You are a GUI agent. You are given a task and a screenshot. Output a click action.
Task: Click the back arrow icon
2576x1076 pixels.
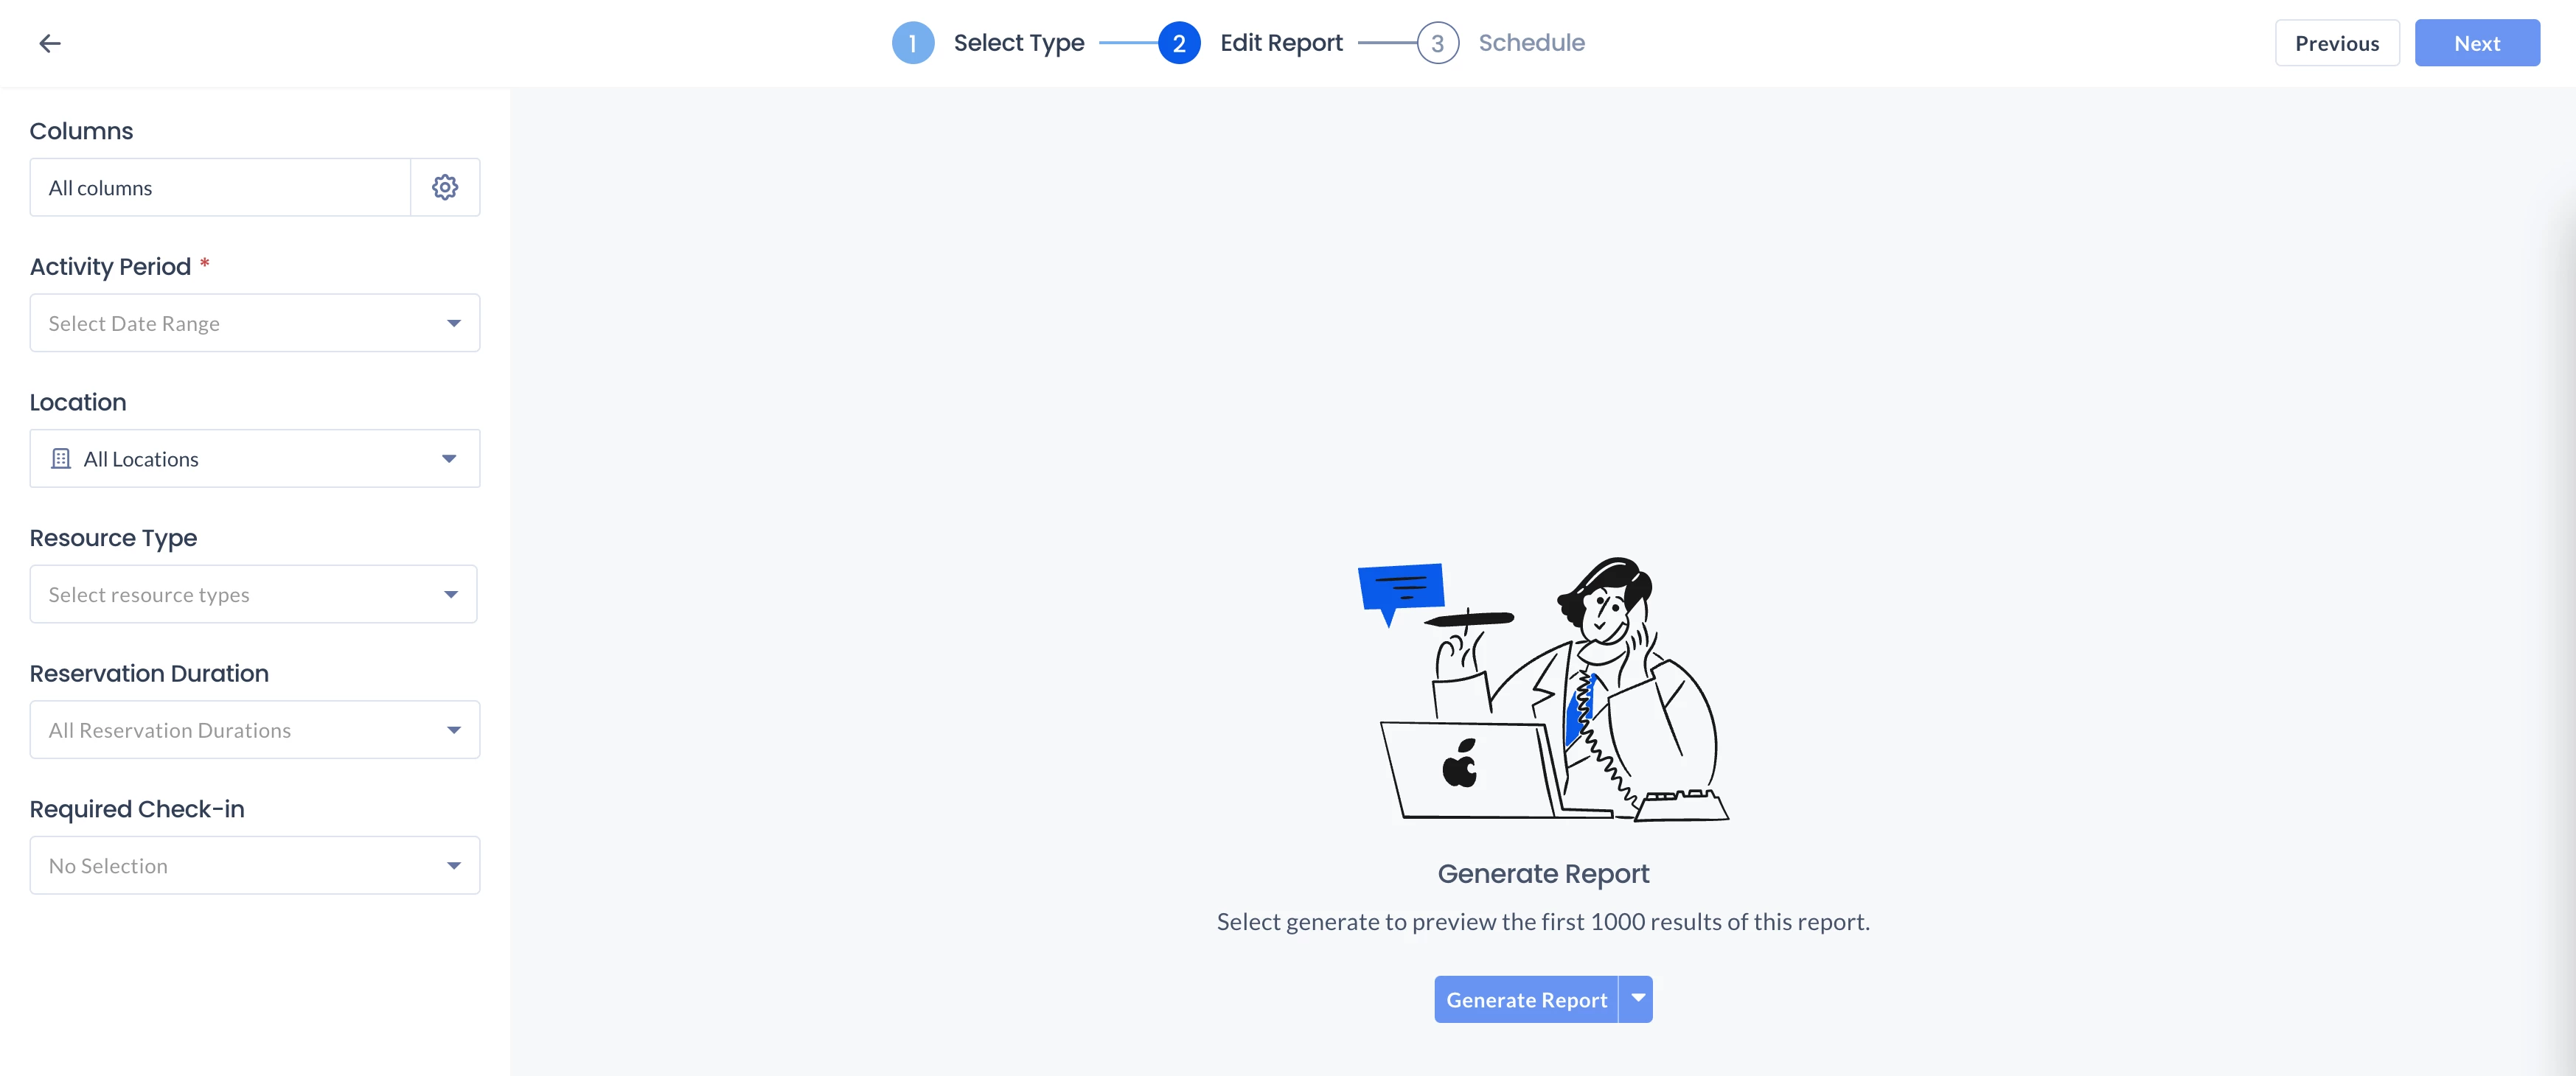pos(50,43)
